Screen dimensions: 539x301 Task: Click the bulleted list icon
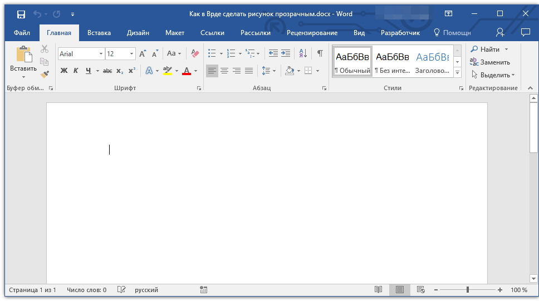[x=212, y=53]
